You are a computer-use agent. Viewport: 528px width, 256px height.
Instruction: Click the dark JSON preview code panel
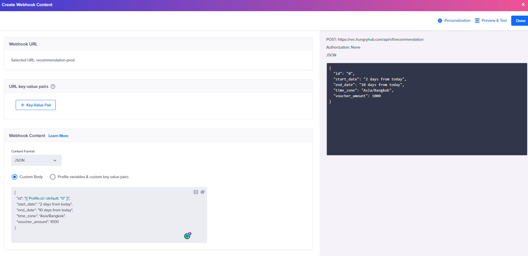427,126
